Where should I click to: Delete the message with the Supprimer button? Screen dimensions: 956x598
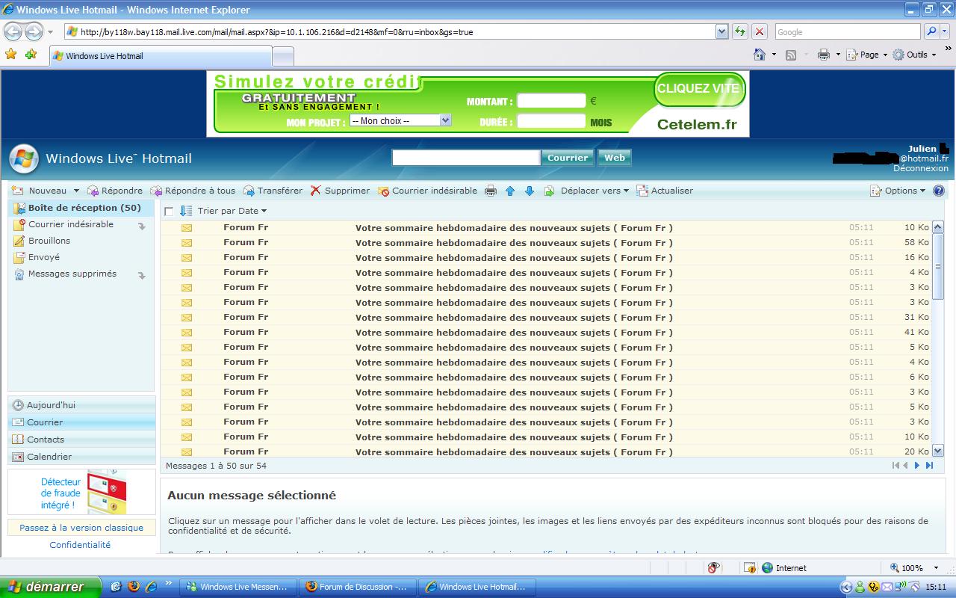coord(340,191)
